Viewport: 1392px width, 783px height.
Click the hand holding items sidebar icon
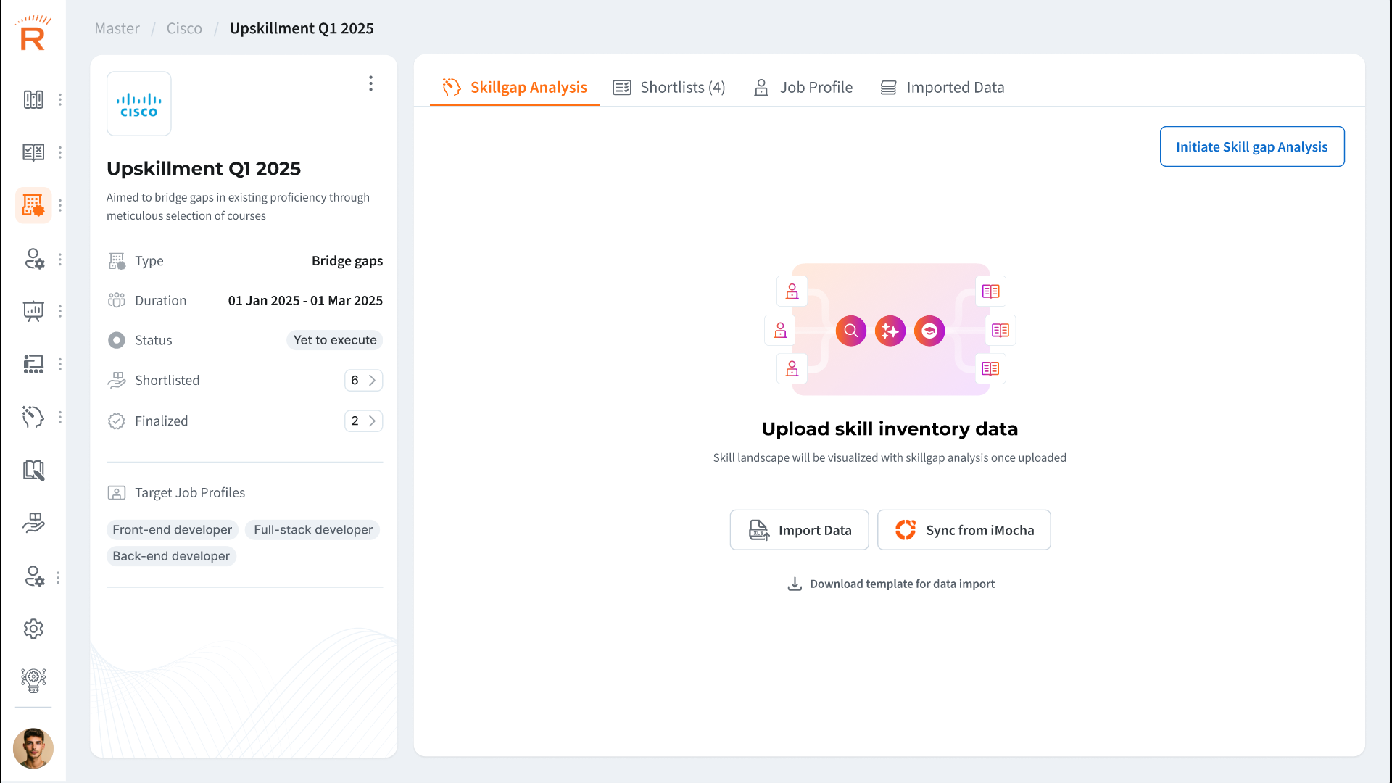pyautogui.click(x=33, y=523)
